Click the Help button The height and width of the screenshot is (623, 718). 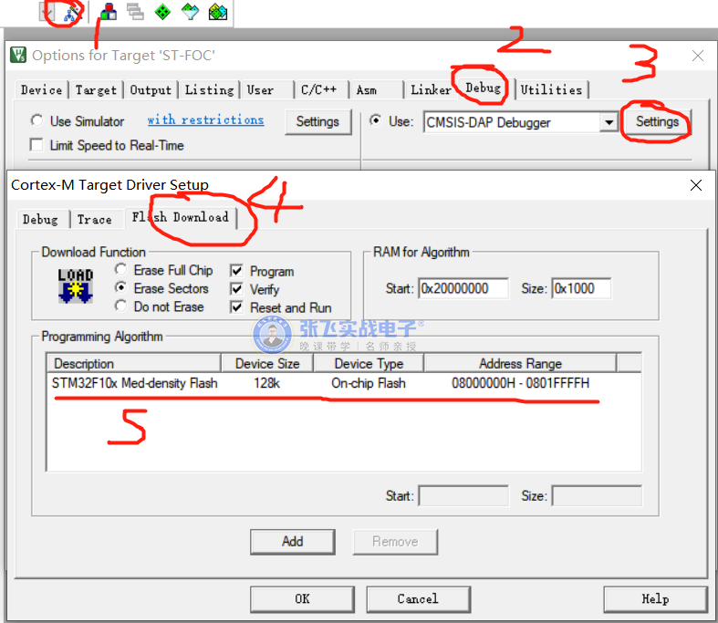tap(655, 599)
